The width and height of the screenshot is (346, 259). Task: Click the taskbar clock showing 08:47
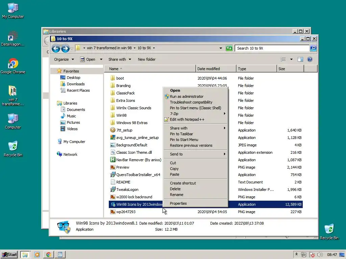click(x=332, y=255)
